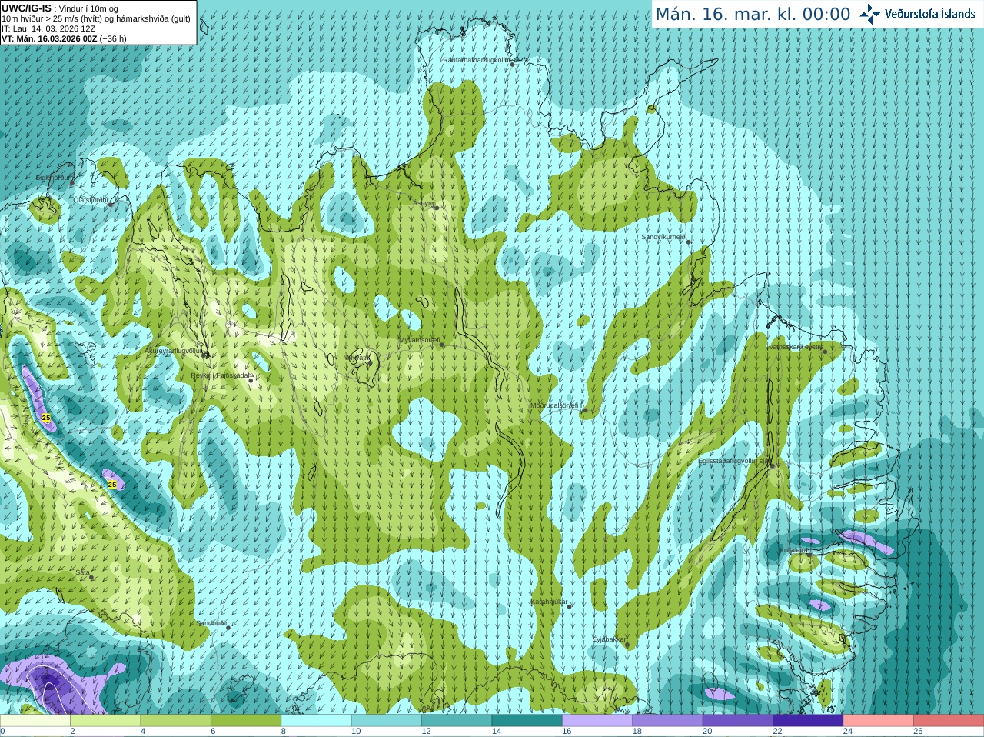The height and width of the screenshot is (737, 984).
Task: Click the legend scale number 24
Action: click(x=848, y=732)
